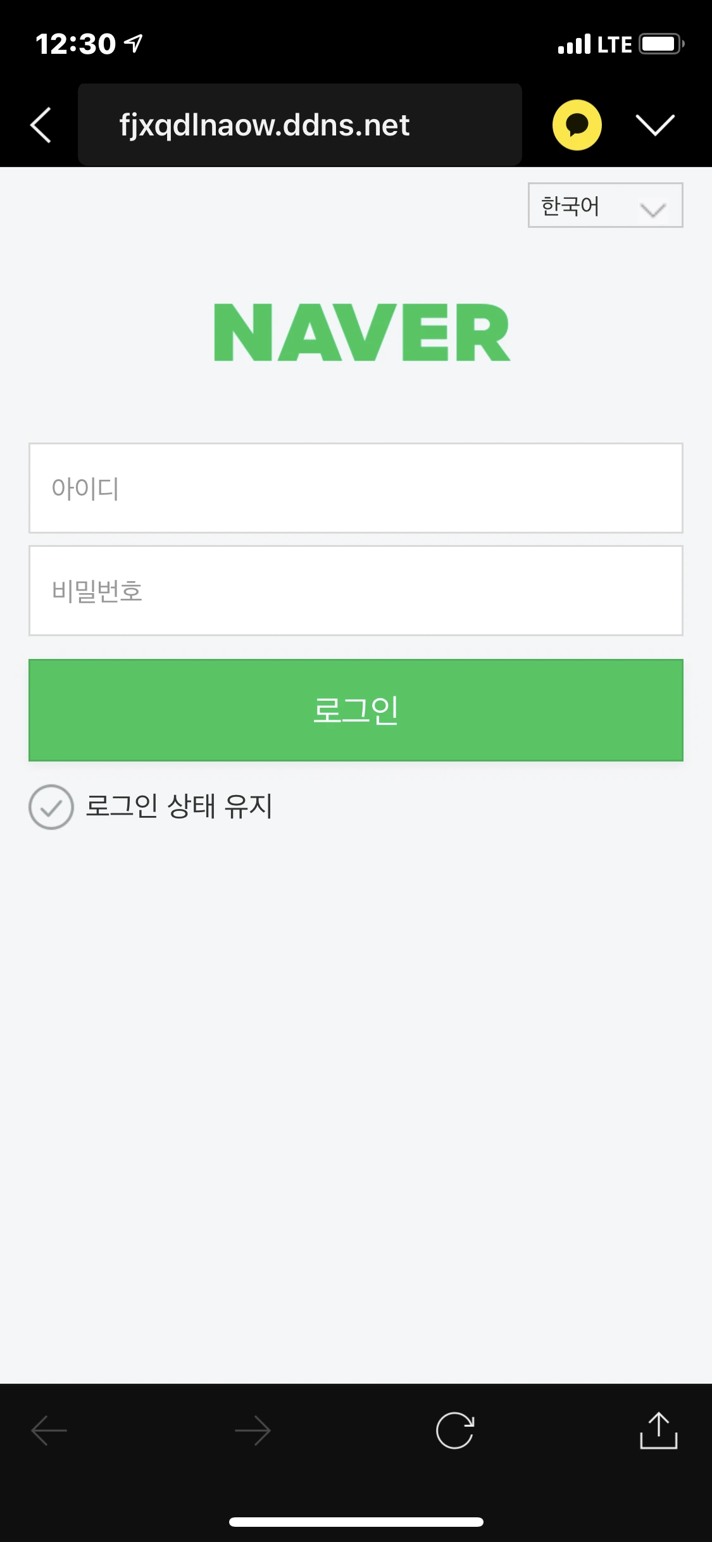Open the yellow KakaoTalk chat icon

[x=577, y=125]
